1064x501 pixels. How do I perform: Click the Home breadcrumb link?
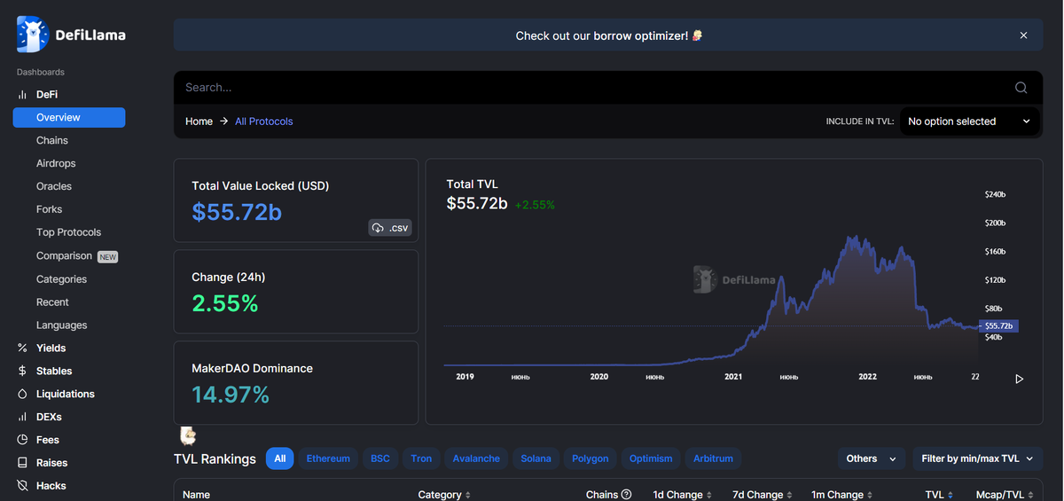click(x=199, y=121)
